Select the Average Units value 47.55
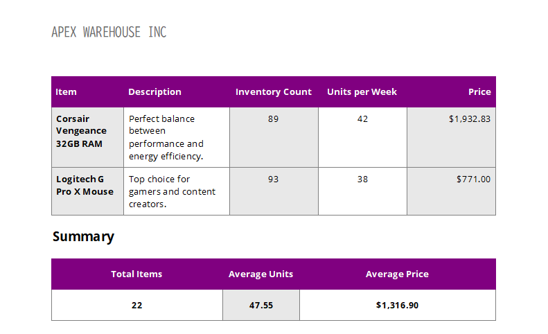Image resolution: width=548 pixels, height=334 pixels. [x=260, y=305]
